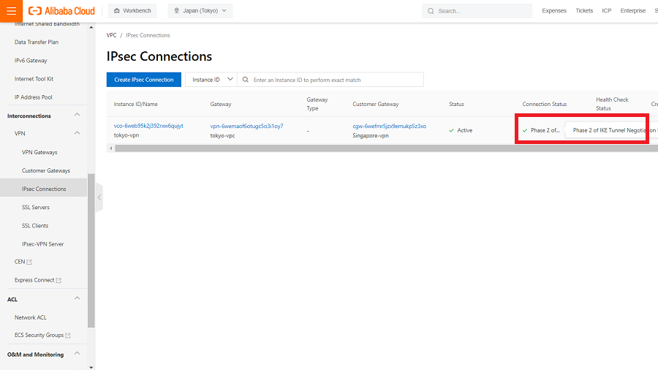Click the search icon in Instance ID filter

click(246, 80)
